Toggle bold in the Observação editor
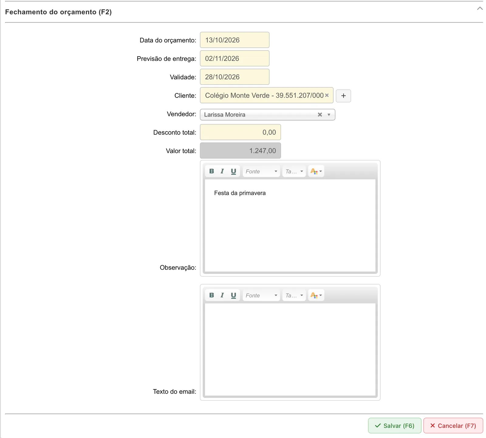This screenshot has height=438, width=486. (x=212, y=171)
